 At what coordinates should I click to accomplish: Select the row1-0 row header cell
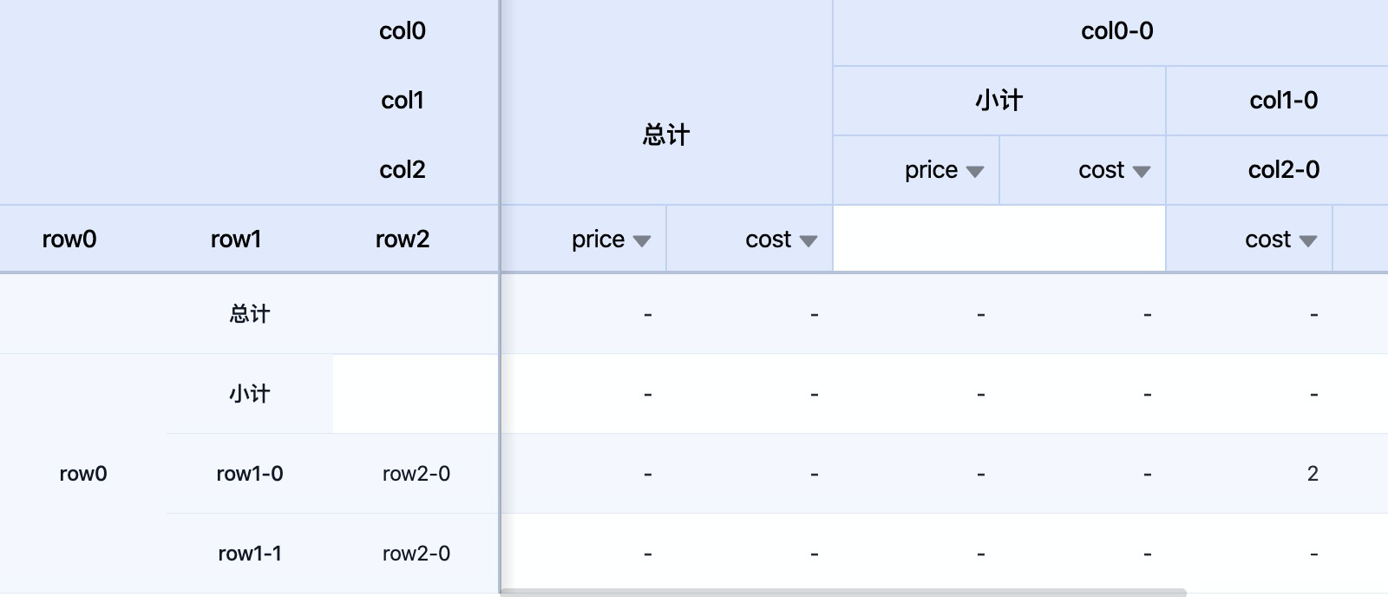click(x=249, y=474)
